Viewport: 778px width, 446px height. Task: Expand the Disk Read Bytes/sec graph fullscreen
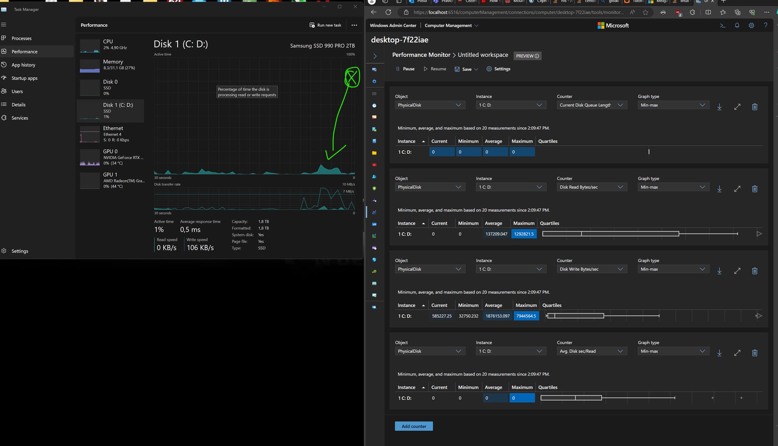737,189
